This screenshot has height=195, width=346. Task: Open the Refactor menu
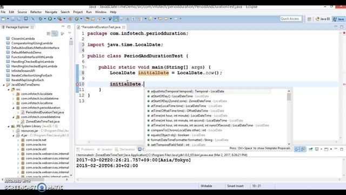coord(36,12)
